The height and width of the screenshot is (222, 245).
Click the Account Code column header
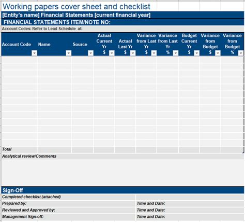(17, 45)
